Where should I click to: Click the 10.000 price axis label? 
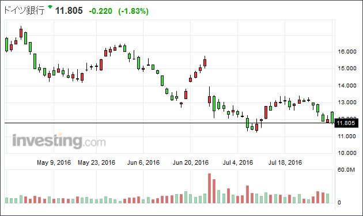click(x=347, y=153)
